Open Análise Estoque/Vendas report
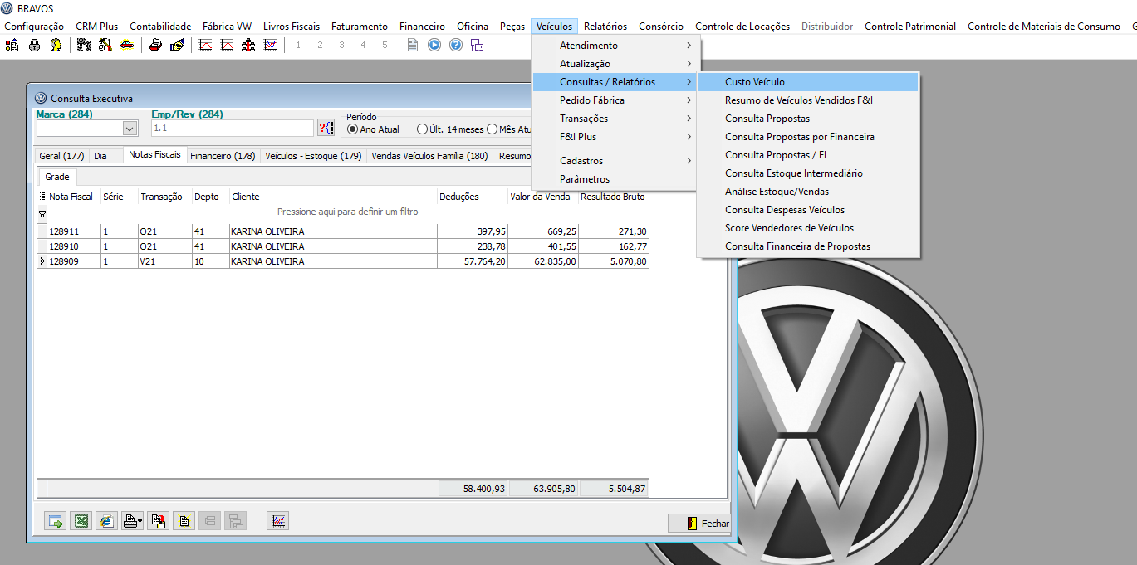This screenshot has height=565, width=1137. 808,192
